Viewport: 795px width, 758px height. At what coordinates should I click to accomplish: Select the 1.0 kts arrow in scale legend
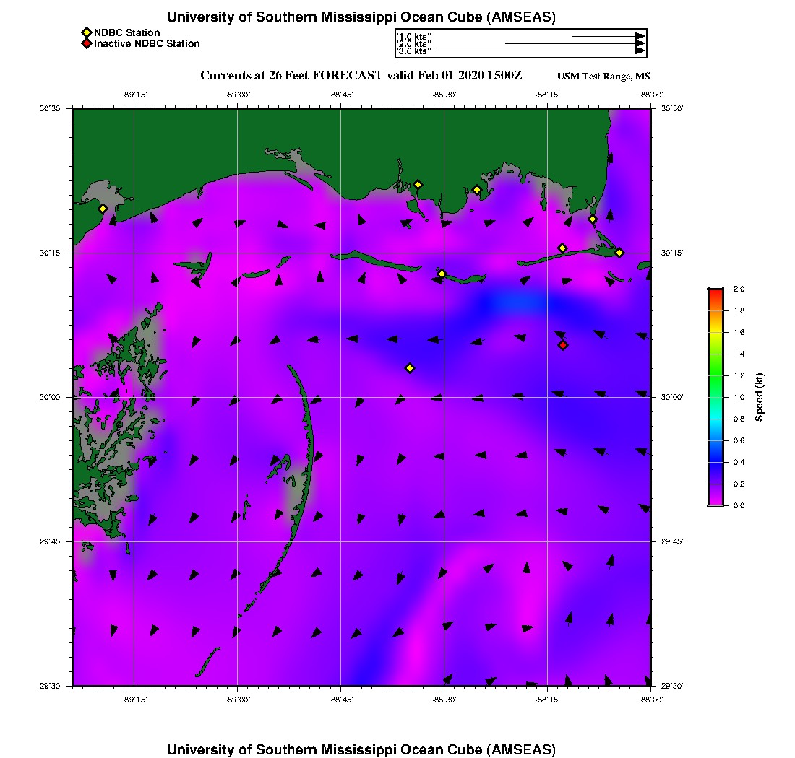[607, 36]
